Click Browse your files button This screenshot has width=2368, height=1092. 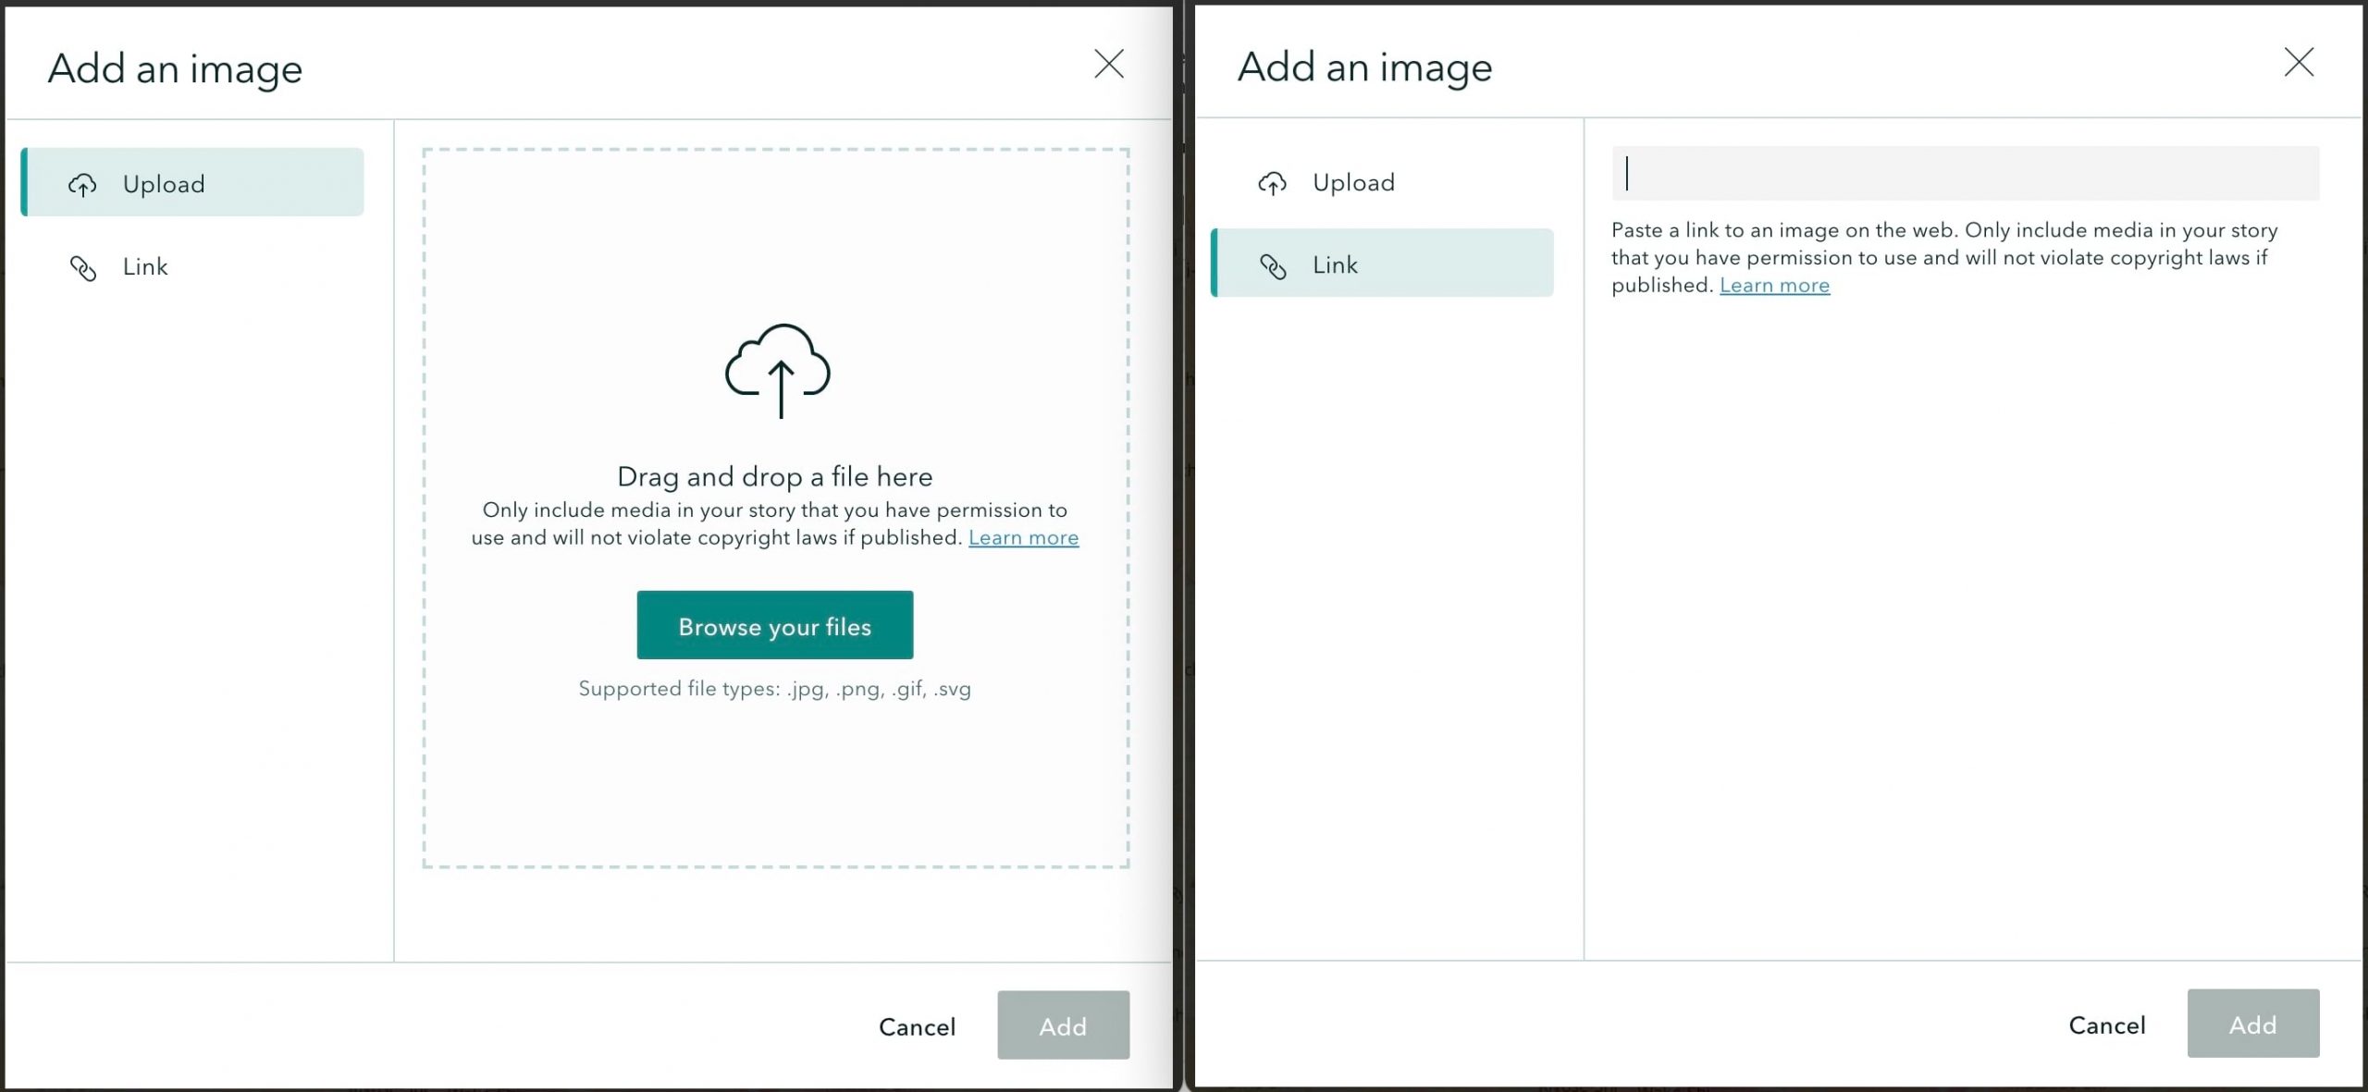(x=775, y=624)
